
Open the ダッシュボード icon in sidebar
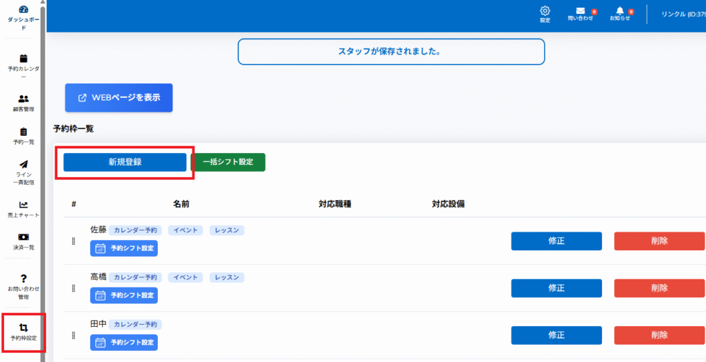click(x=23, y=10)
